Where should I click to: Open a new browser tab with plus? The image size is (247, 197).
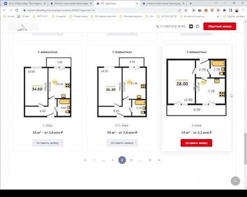pyautogui.click(x=191, y=3)
